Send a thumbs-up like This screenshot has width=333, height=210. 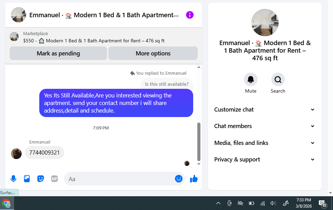coord(194,179)
